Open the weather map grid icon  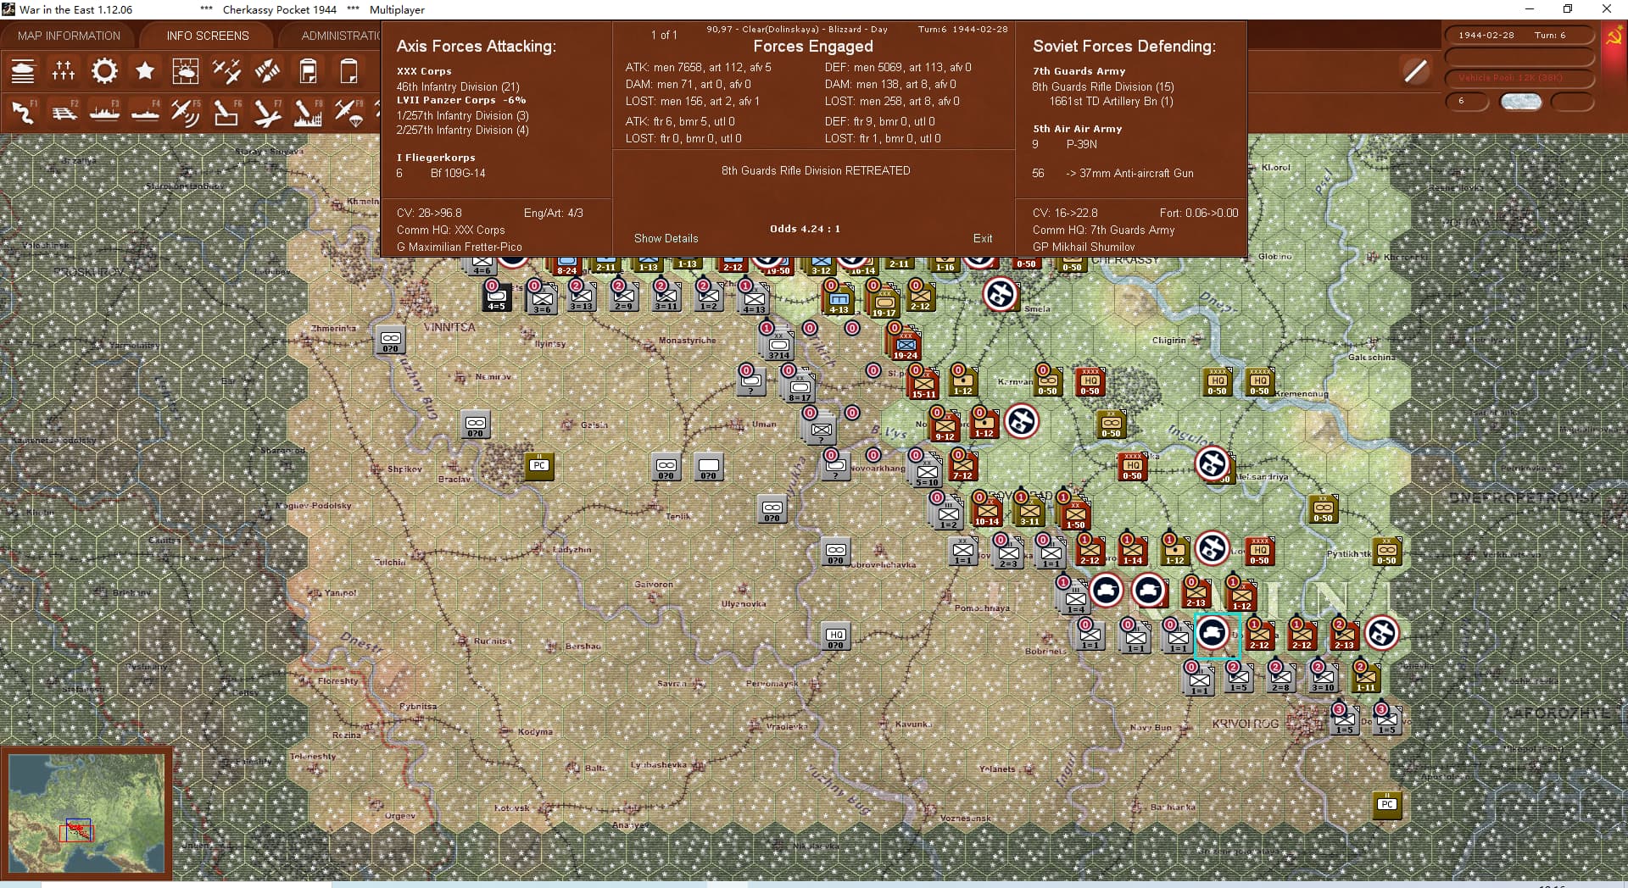point(186,71)
